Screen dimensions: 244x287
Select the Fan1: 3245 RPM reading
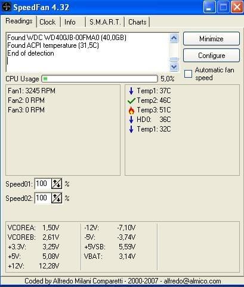[32, 91]
